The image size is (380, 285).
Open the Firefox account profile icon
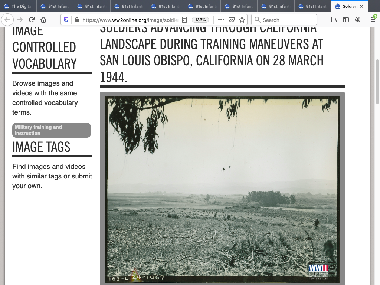[x=358, y=20]
